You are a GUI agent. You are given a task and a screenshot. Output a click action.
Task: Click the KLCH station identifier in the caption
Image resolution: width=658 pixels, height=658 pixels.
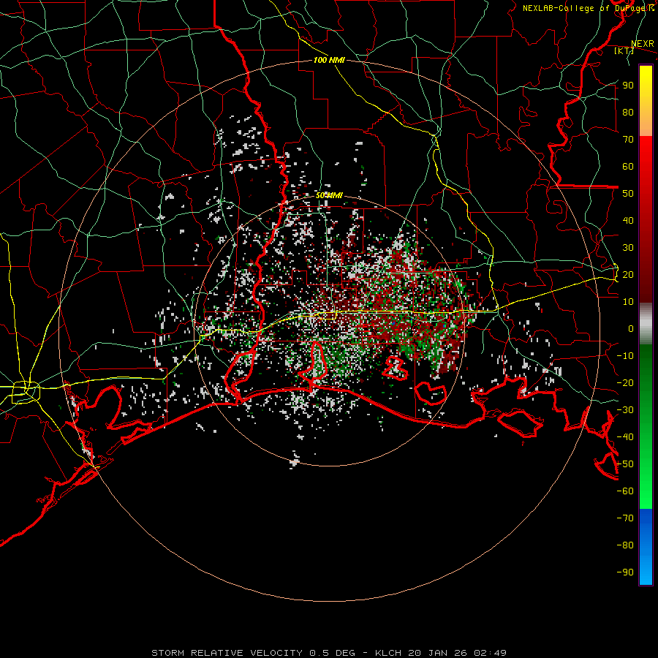[x=388, y=653]
